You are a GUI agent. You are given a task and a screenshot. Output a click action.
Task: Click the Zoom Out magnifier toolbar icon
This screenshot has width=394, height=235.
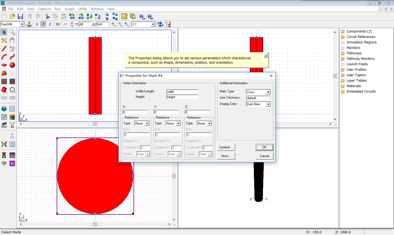pyautogui.click(x=120, y=24)
